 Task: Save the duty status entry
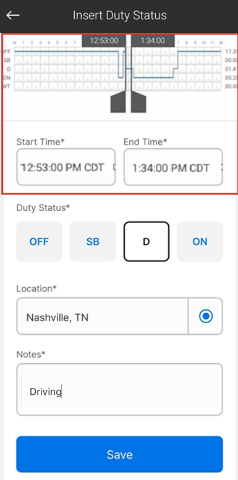(119, 454)
